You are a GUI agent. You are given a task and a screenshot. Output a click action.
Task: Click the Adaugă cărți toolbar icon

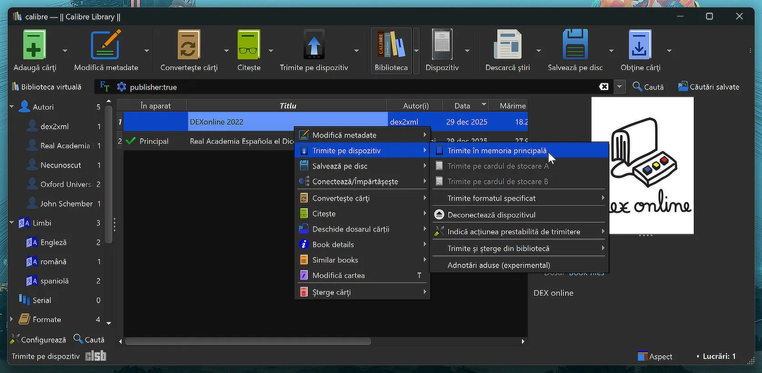pos(35,45)
